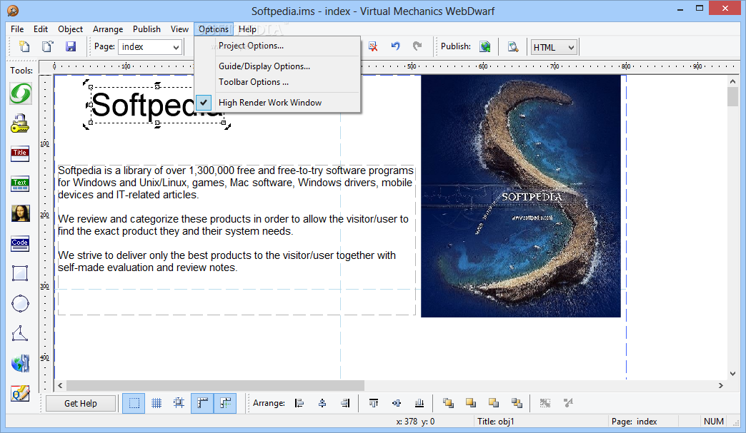Open the File menu
Image resolution: width=746 pixels, height=433 pixels.
tap(17, 29)
